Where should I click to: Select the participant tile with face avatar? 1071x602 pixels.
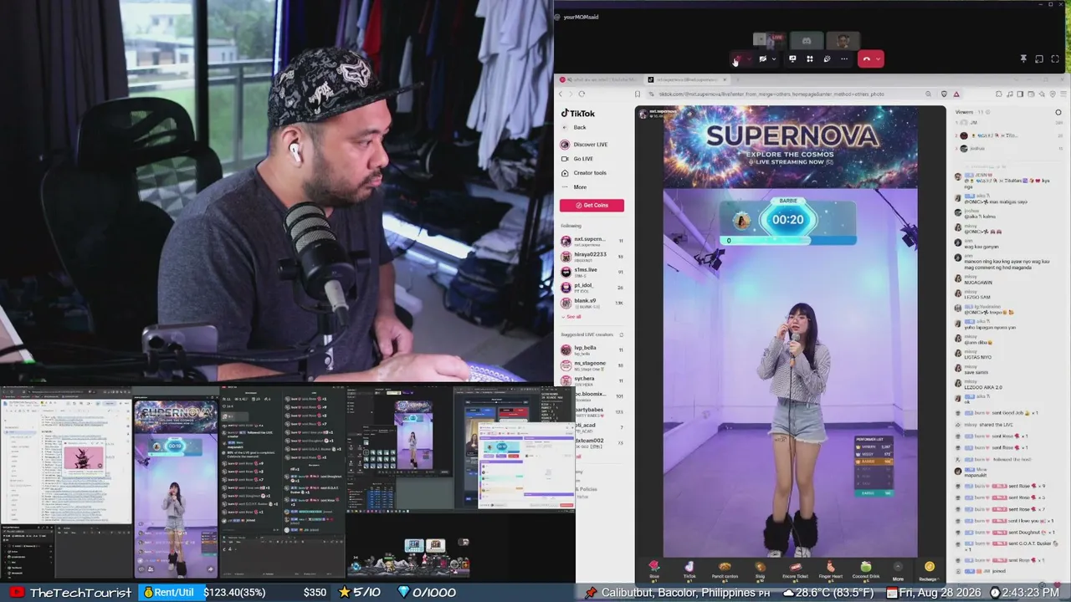coord(843,40)
